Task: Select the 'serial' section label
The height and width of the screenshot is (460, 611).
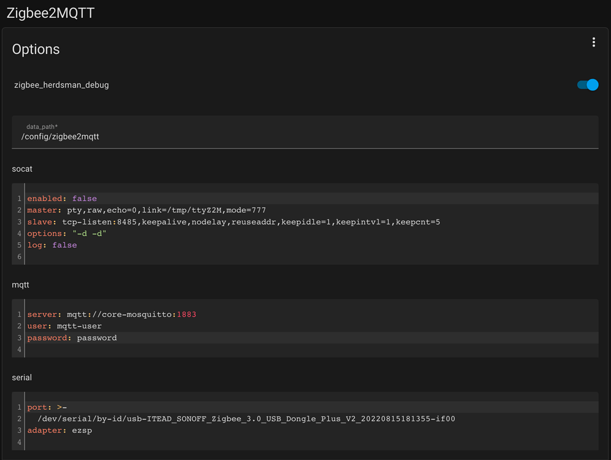Action: point(22,377)
